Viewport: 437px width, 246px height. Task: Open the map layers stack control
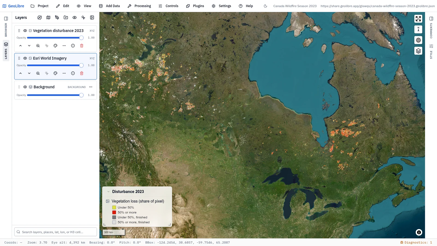pos(418,51)
